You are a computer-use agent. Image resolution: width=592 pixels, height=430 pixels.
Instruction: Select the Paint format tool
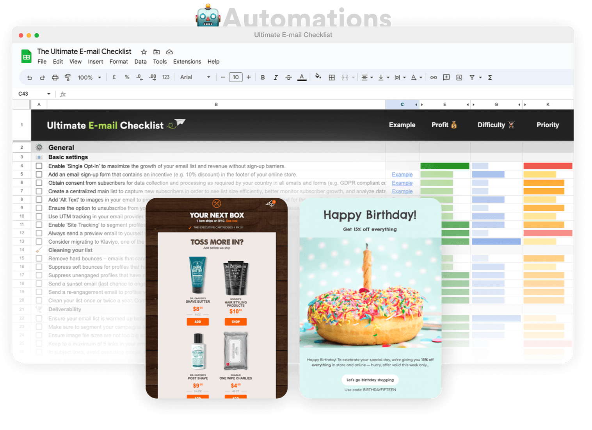[68, 78]
